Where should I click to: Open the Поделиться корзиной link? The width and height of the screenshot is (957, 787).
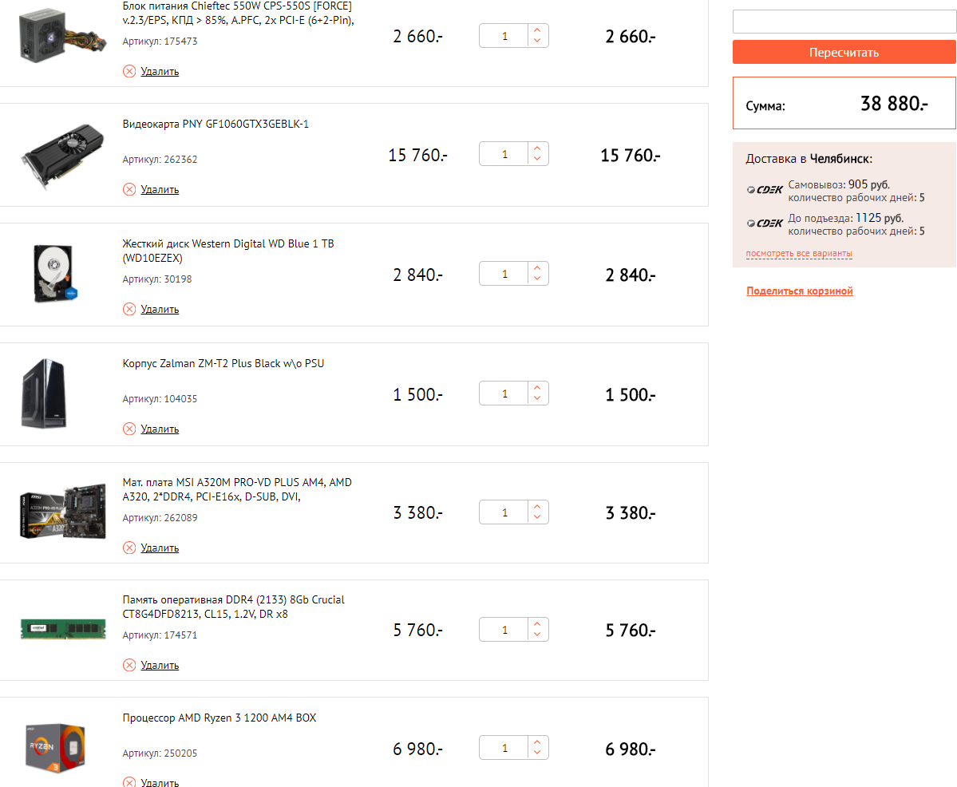pyautogui.click(x=800, y=291)
